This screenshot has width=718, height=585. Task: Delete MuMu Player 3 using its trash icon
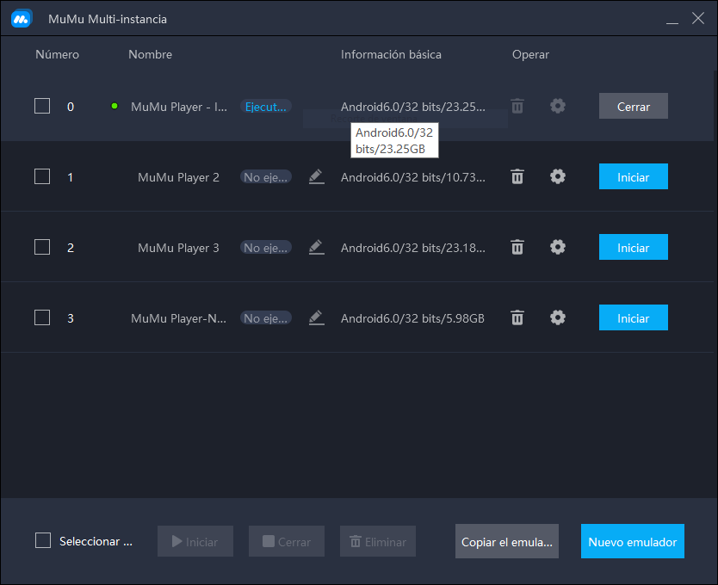[517, 247]
